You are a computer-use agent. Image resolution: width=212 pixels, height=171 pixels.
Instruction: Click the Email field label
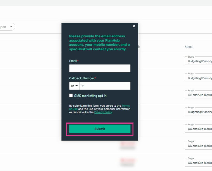[73, 61]
